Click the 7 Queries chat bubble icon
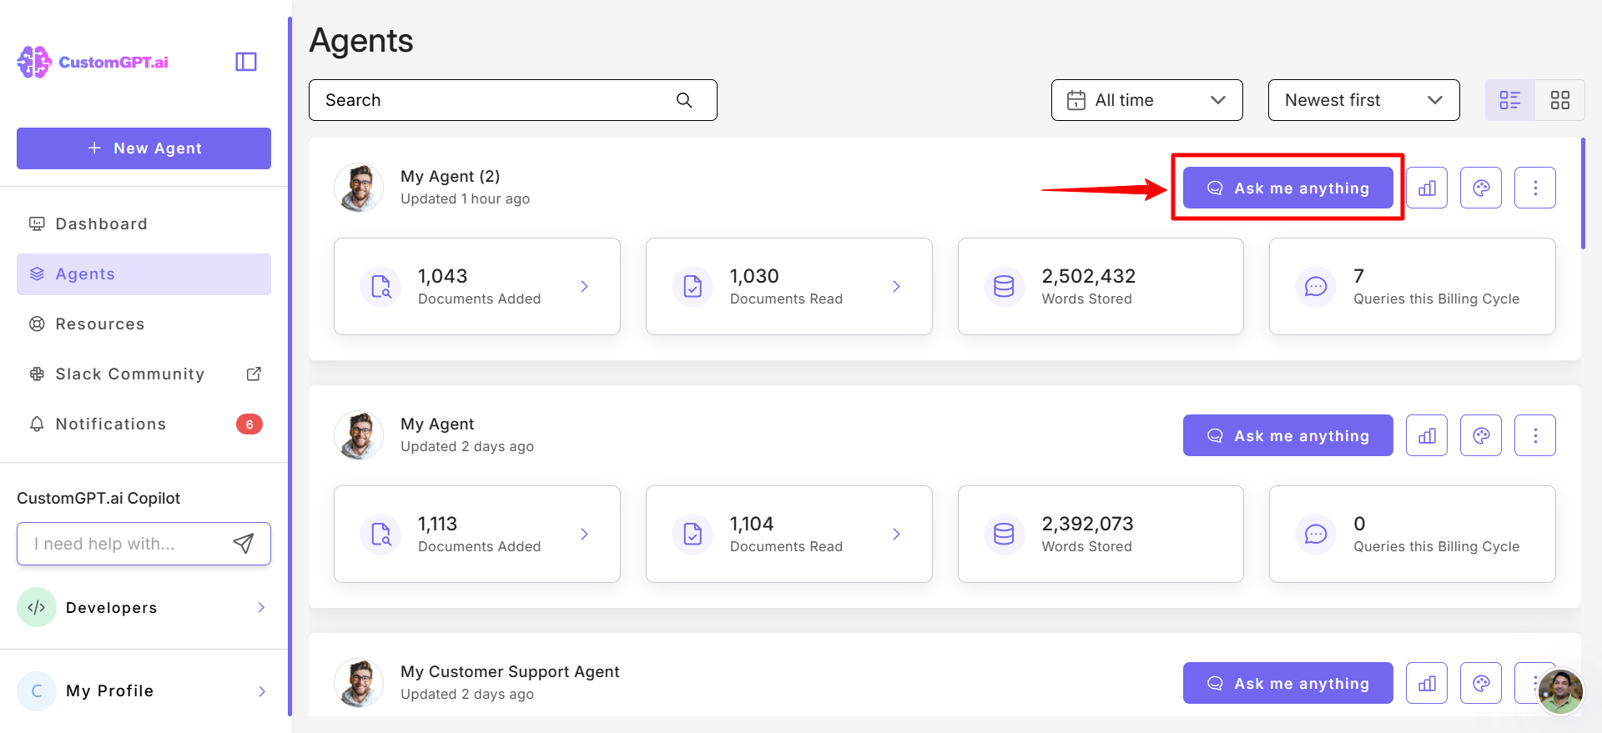1602x733 pixels. tap(1316, 287)
